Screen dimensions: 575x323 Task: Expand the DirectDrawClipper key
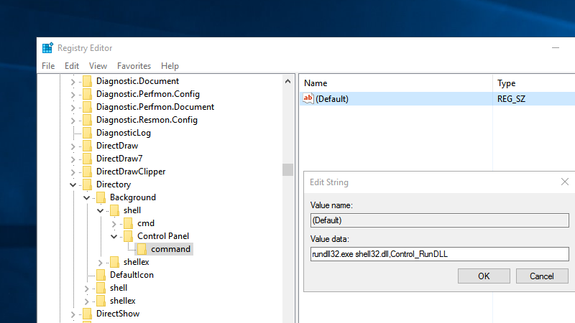pos(73,172)
